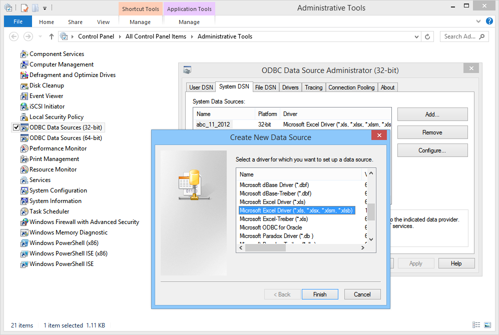Screen dimensions: 499x335
Task: Open Windows PowerShell ISE icon
Action: [x=24, y=264]
